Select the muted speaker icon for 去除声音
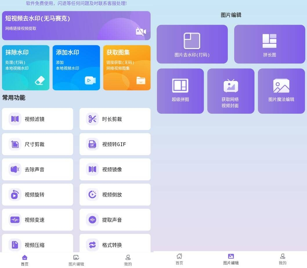 (x=15, y=169)
